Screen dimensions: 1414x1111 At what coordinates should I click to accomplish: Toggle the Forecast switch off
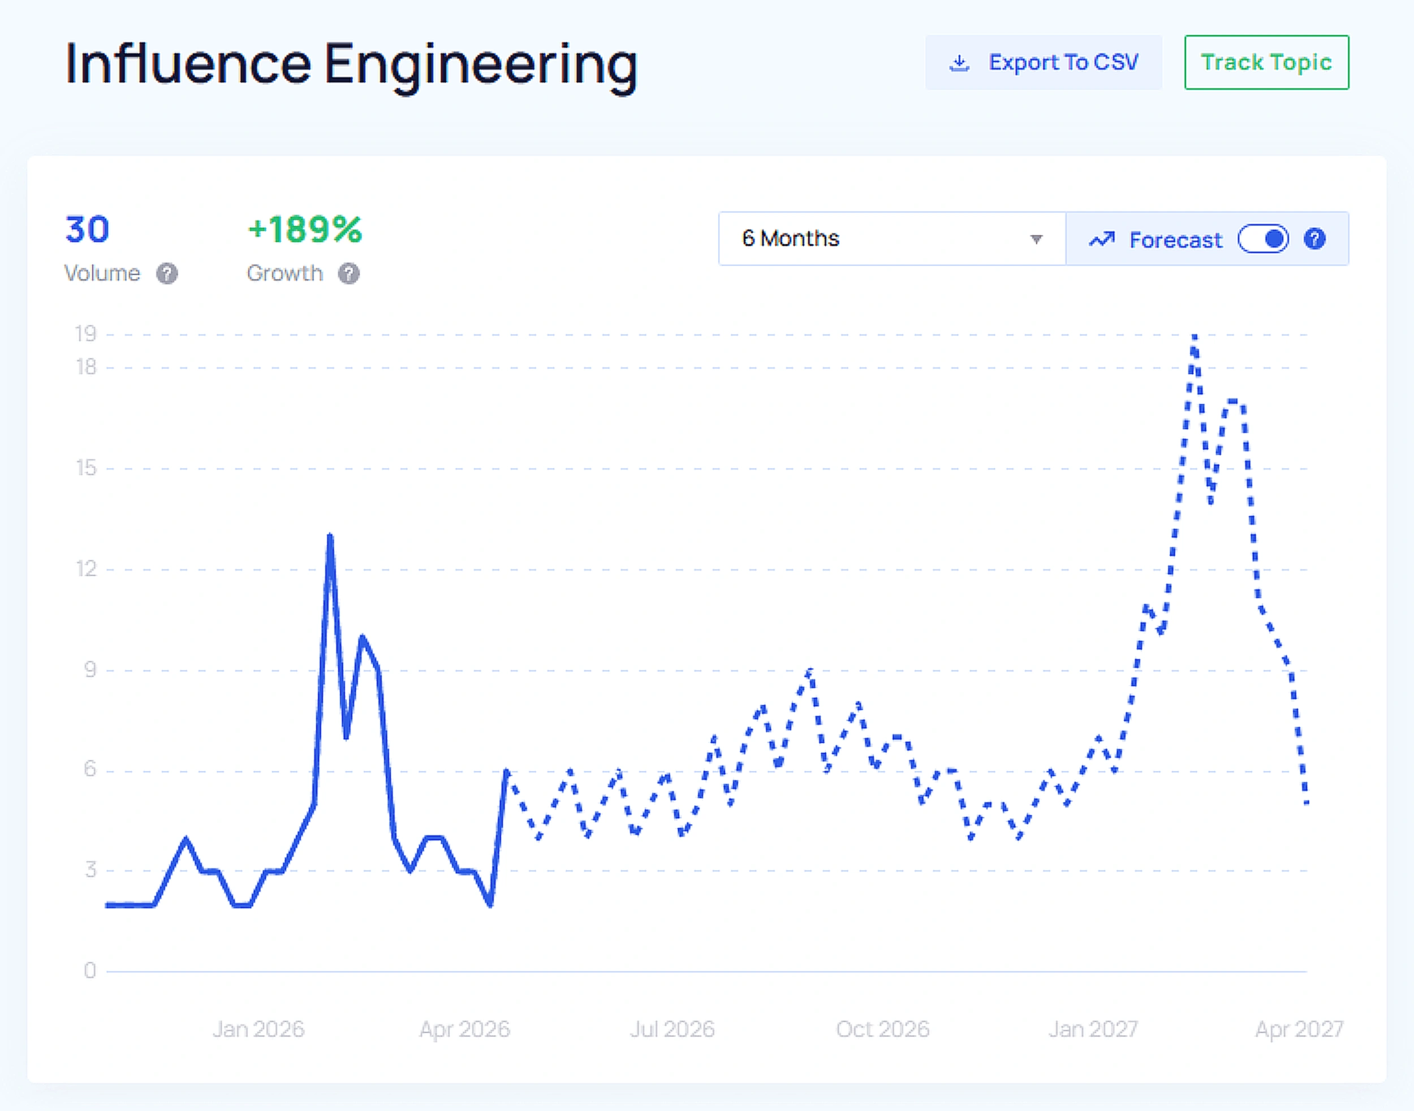coord(1263,239)
